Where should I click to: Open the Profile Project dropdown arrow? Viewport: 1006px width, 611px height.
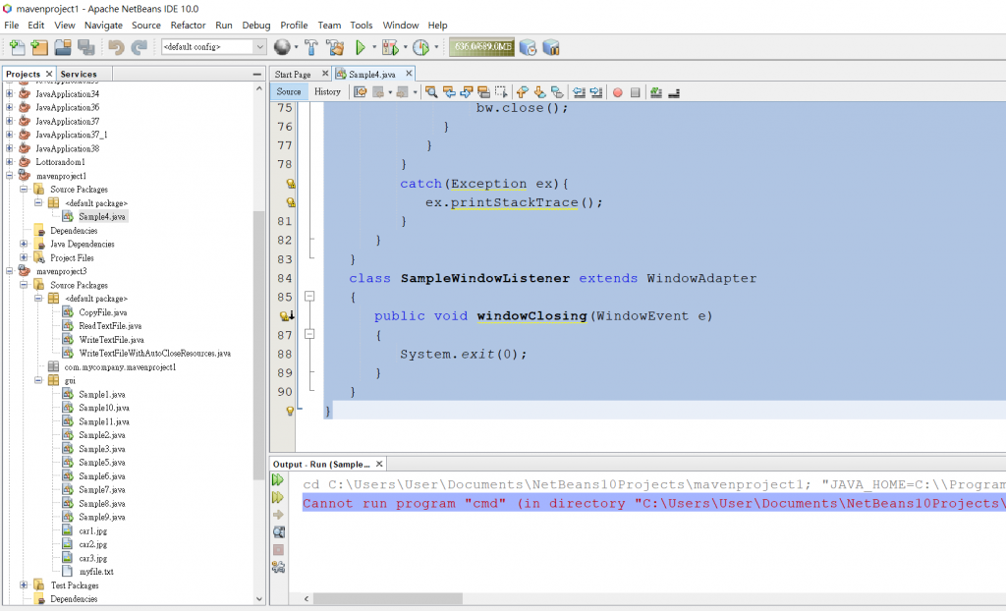[436, 47]
